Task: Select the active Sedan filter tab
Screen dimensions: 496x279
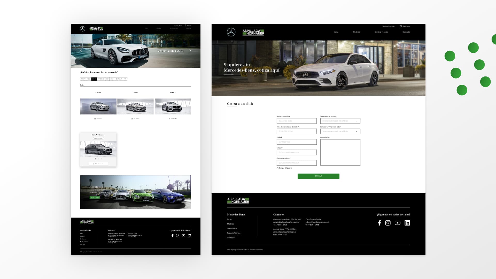Action: tap(94, 79)
